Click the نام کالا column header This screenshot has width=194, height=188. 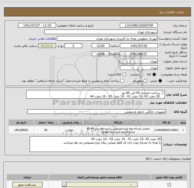[118, 123]
